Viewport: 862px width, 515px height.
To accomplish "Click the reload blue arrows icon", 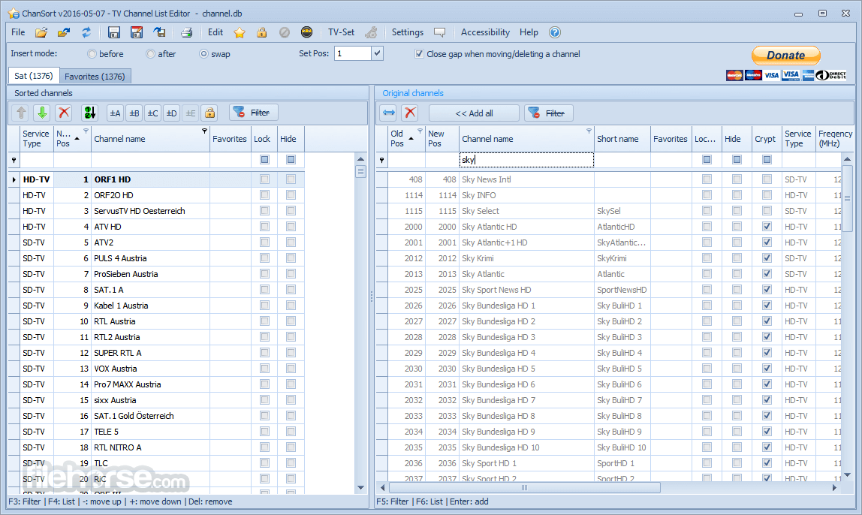I will tap(86, 32).
